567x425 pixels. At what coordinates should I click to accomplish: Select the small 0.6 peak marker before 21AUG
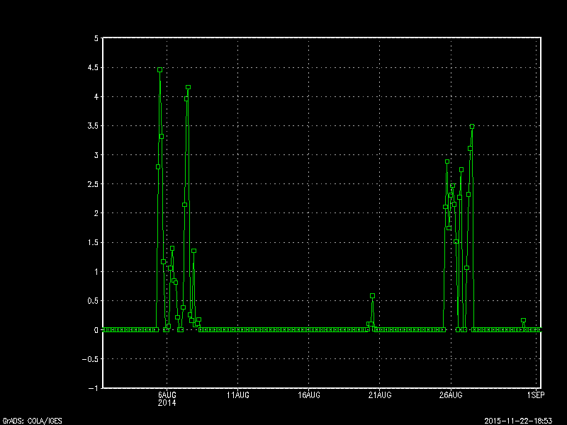373,295
